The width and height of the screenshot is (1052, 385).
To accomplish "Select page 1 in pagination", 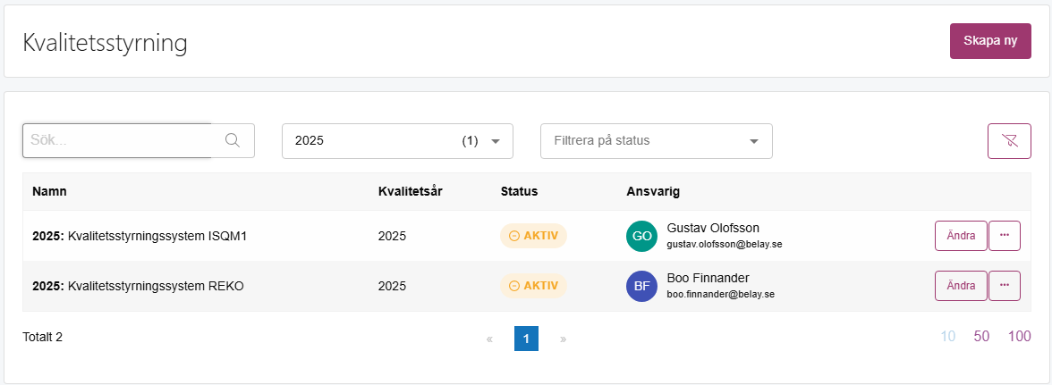I will pos(526,339).
